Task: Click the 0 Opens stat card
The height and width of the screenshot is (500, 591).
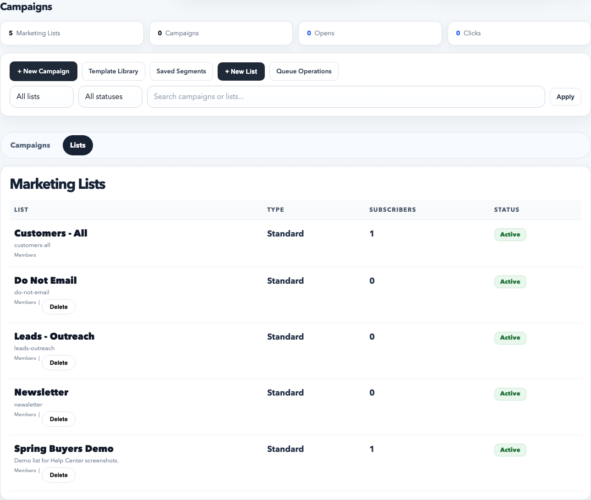Action: click(x=370, y=33)
